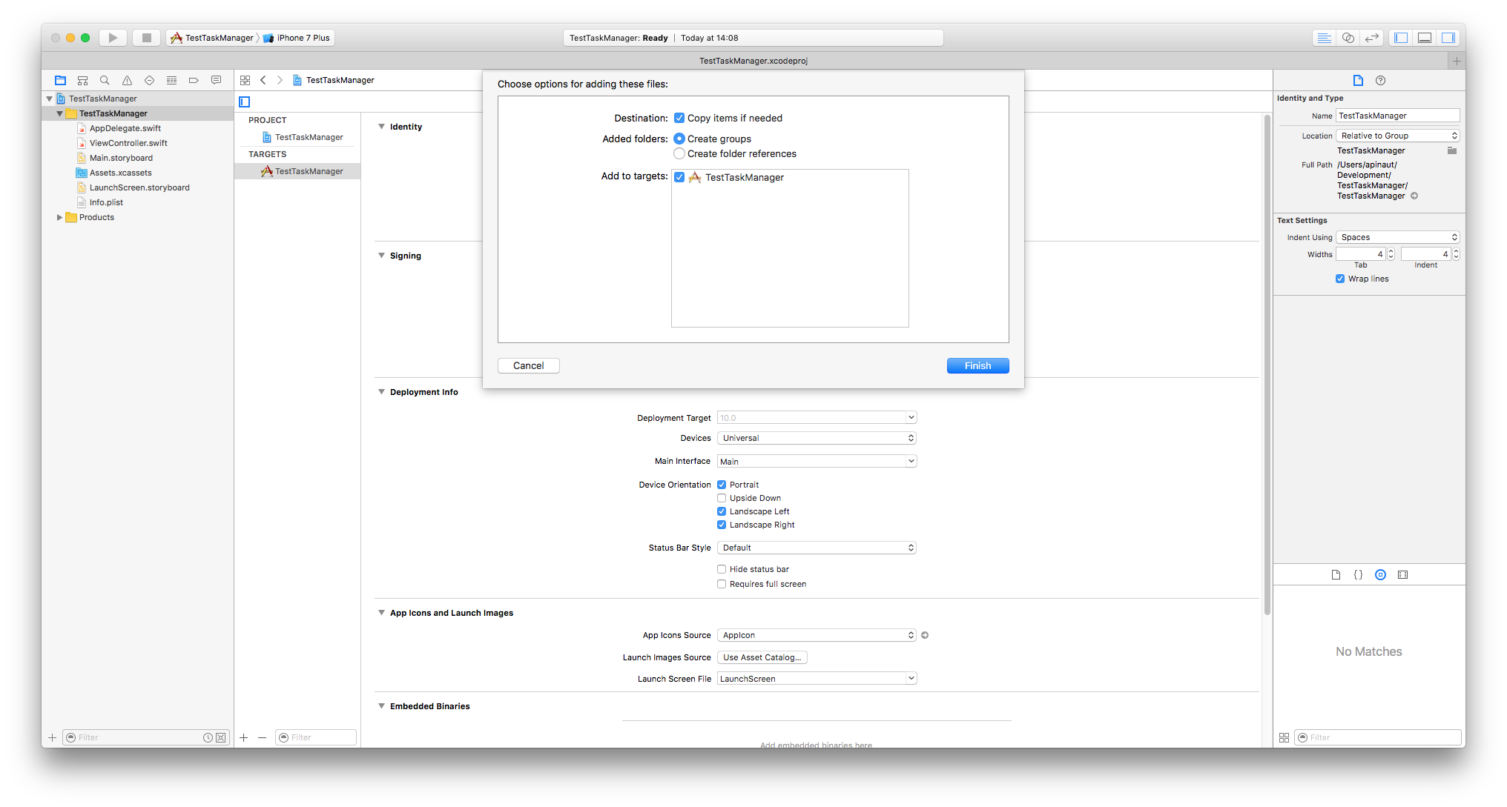Click the run/play build button

pos(113,37)
